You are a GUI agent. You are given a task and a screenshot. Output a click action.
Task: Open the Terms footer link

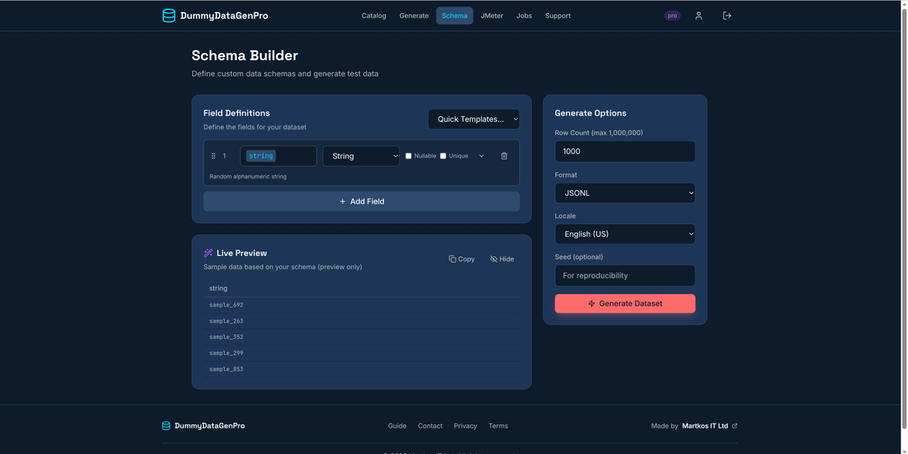pyautogui.click(x=498, y=426)
